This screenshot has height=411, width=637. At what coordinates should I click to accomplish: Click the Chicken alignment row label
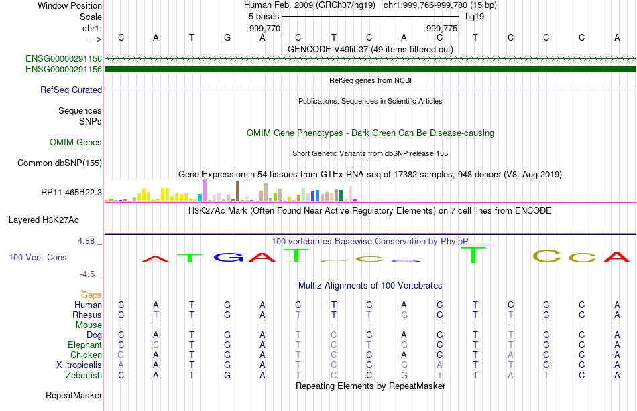tap(86, 355)
